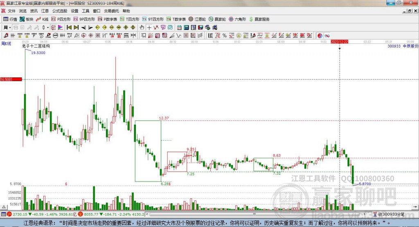Select the parallel lines tool icon
The width and height of the screenshot is (419, 227).
coord(200,36)
